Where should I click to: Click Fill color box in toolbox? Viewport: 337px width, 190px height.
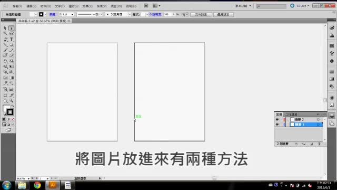(x=6, y=109)
